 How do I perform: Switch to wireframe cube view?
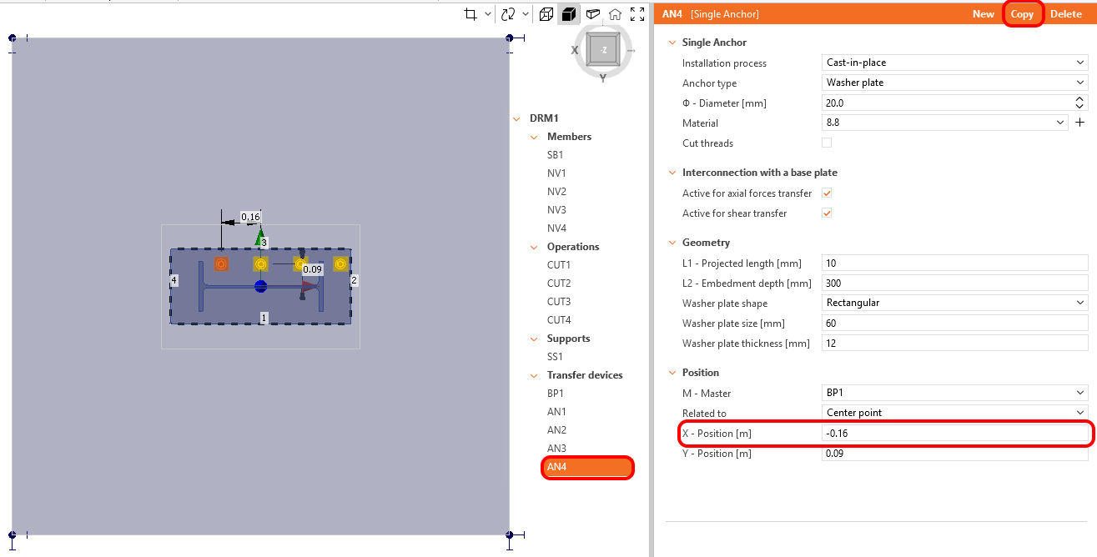pos(546,14)
